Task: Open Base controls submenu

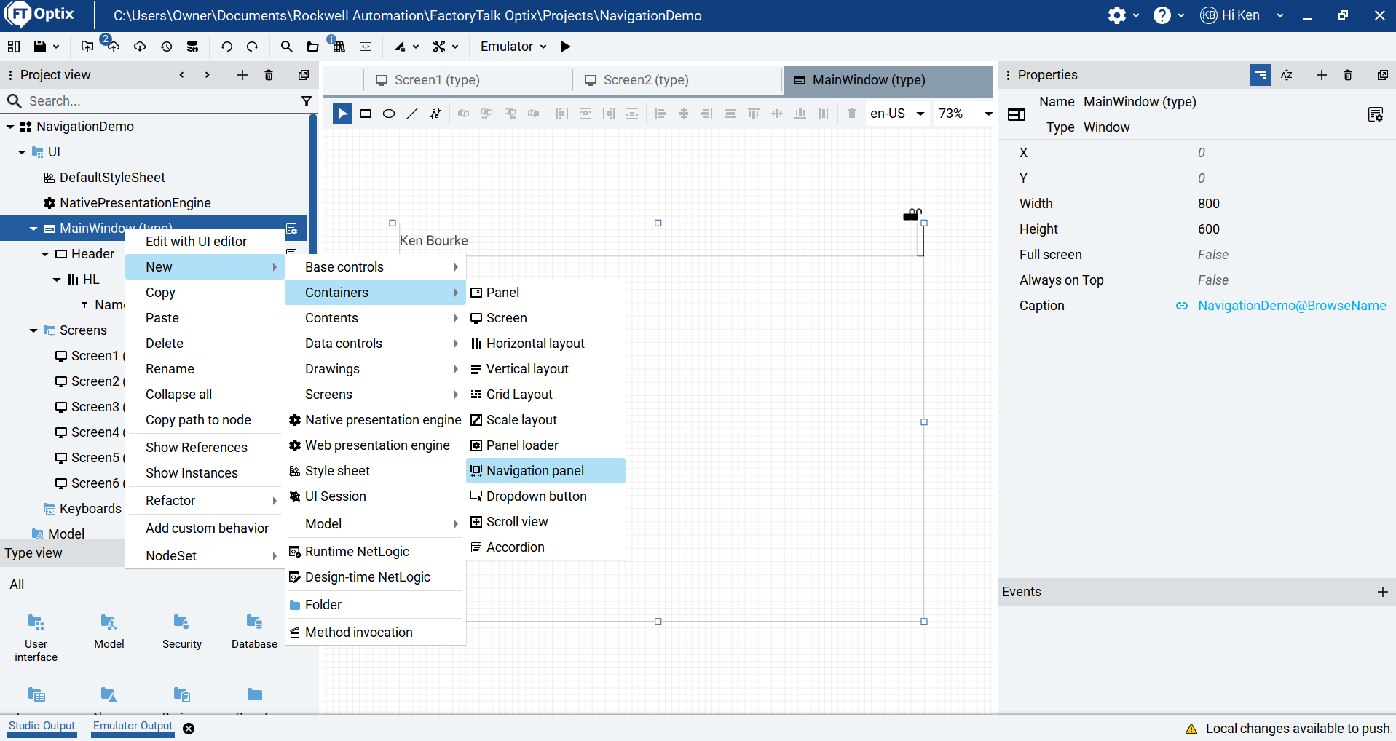Action: [x=375, y=267]
